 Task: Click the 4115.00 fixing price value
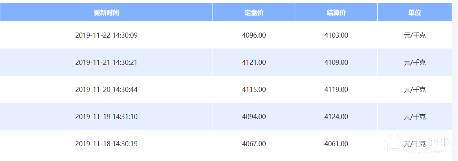click(254, 90)
